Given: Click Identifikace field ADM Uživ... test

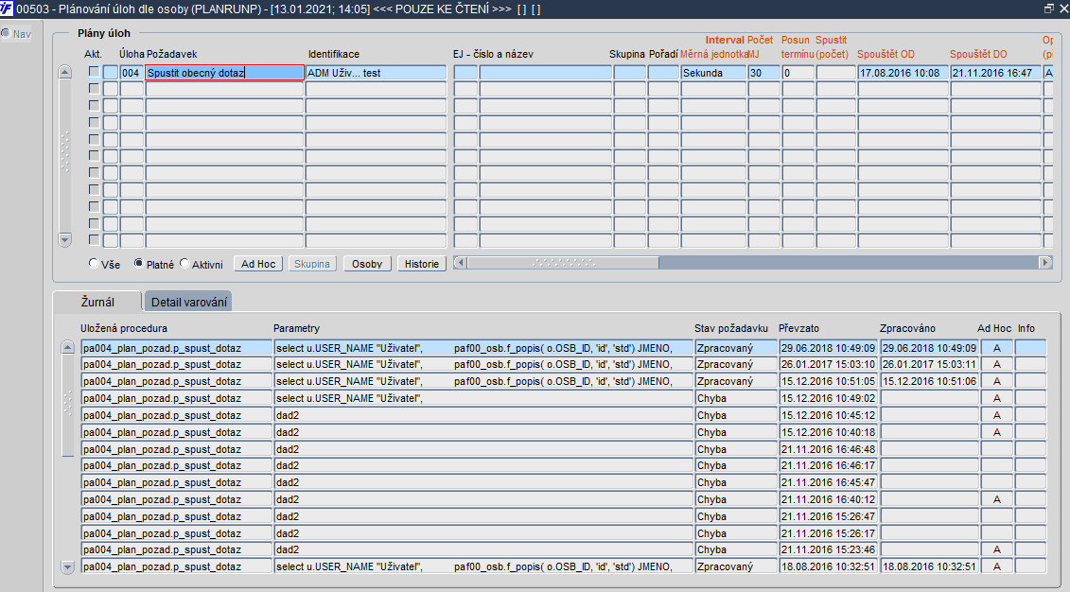Looking at the screenshot, I should (376, 72).
